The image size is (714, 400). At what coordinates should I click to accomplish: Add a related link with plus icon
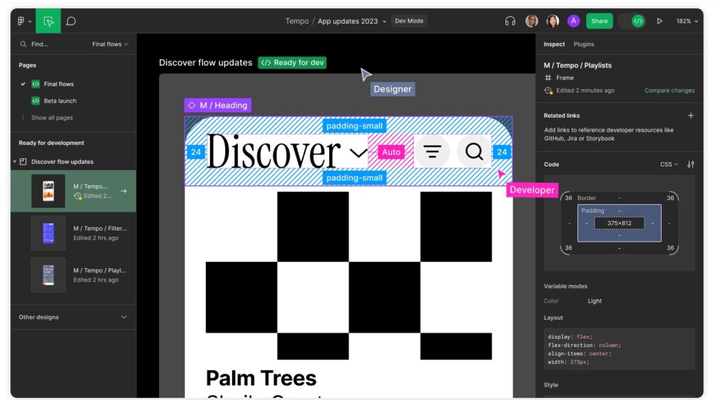tap(691, 116)
